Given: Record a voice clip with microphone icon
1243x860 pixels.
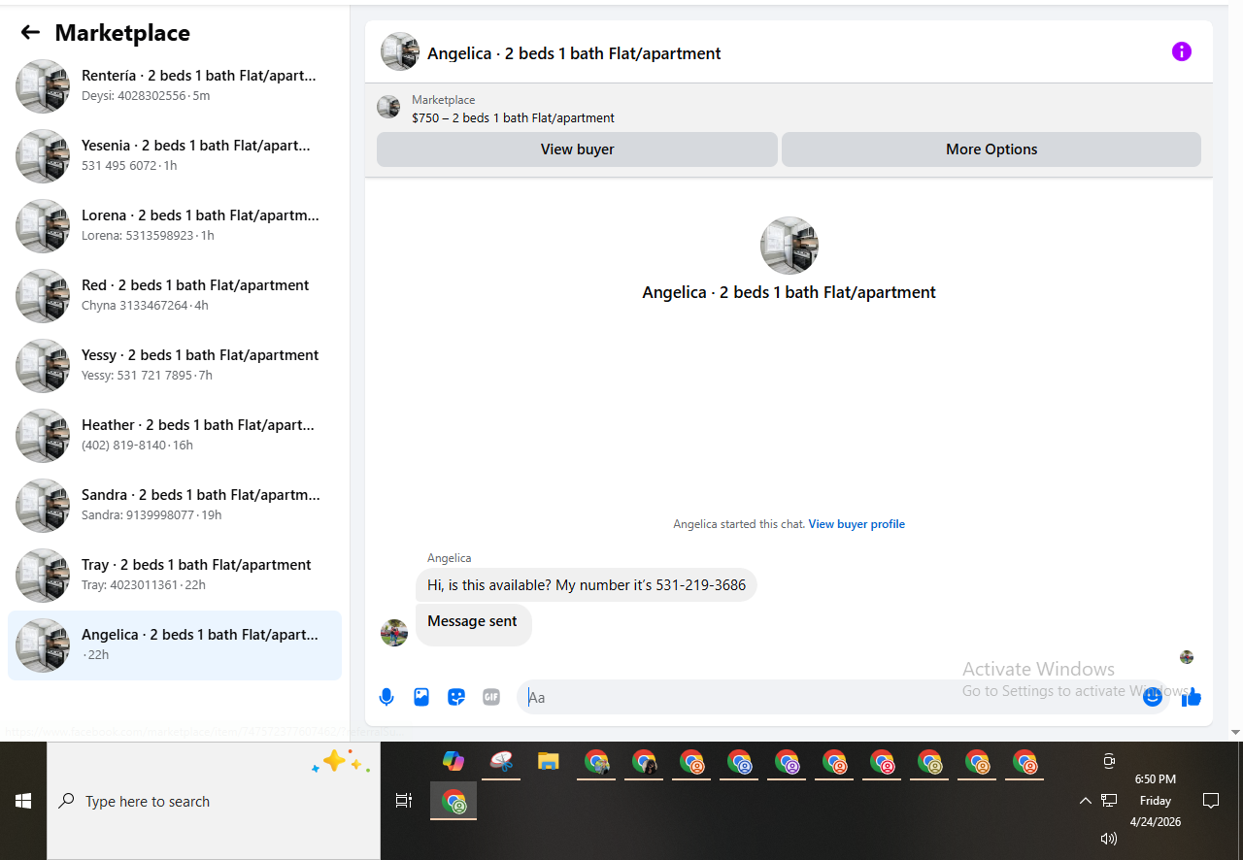Looking at the screenshot, I should coord(386,697).
